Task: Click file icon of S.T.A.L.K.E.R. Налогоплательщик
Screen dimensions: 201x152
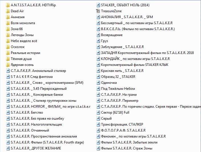Action: (8, 124)
